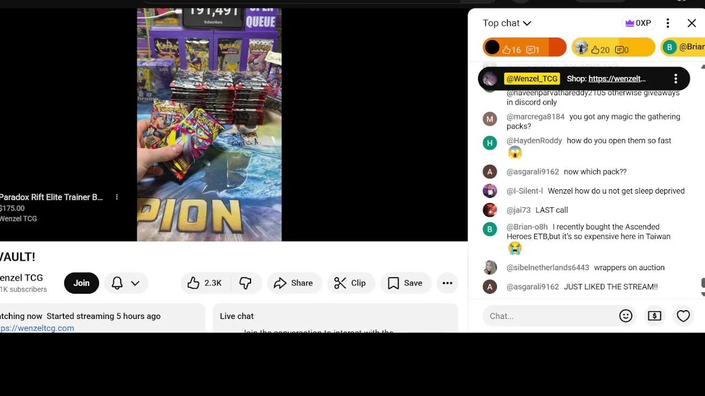Open Super Chat dollar icon
The width and height of the screenshot is (705, 396).
pos(654,316)
